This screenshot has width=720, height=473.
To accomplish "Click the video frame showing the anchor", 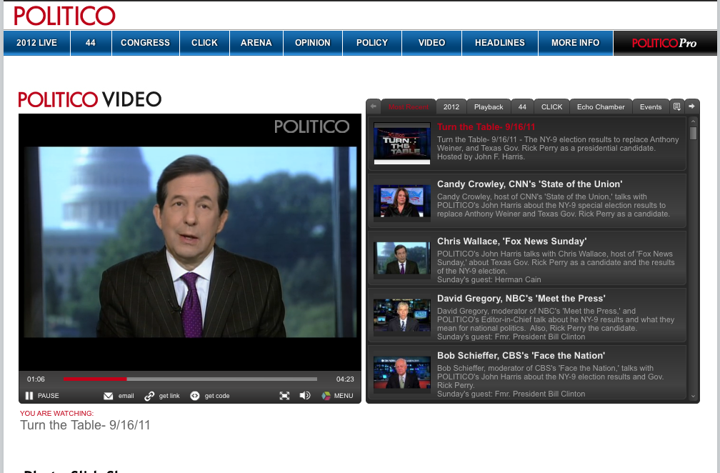I will click(190, 242).
